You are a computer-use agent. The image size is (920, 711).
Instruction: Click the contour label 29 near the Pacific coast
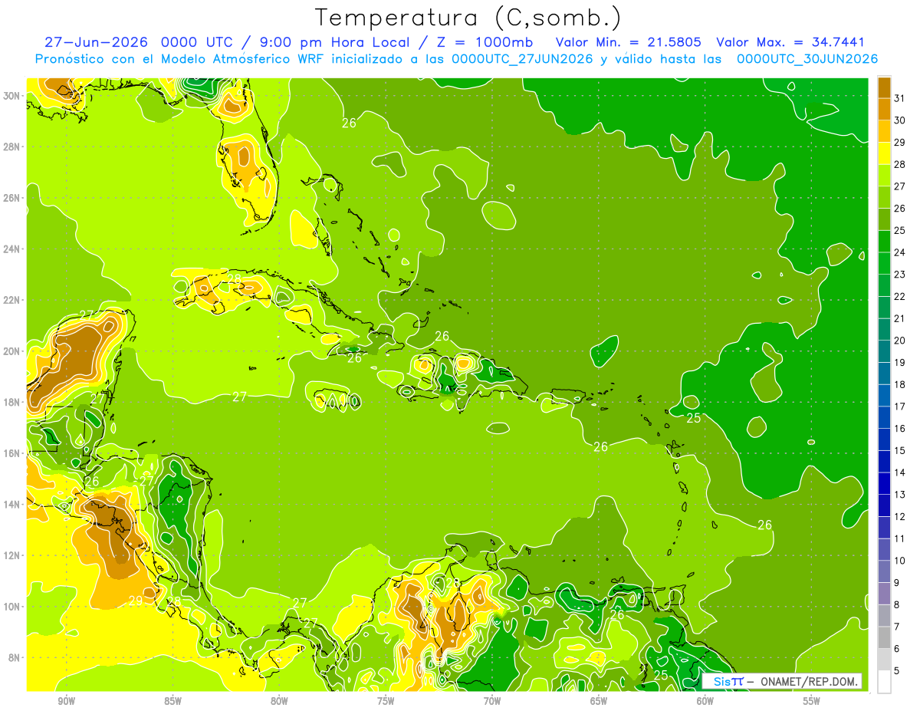135,601
